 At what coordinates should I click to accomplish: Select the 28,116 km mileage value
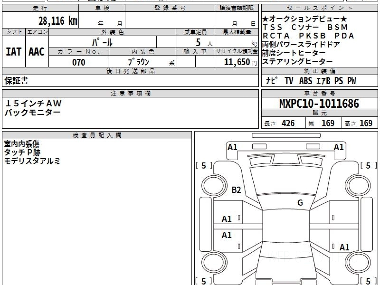pos(58,21)
